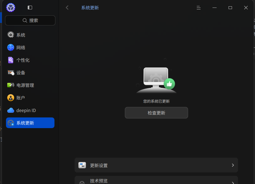Image resolution: width=255 pixels, height=184 pixels.
Task: Click the 设备 keyboard icon
Action: coord(11,73)
